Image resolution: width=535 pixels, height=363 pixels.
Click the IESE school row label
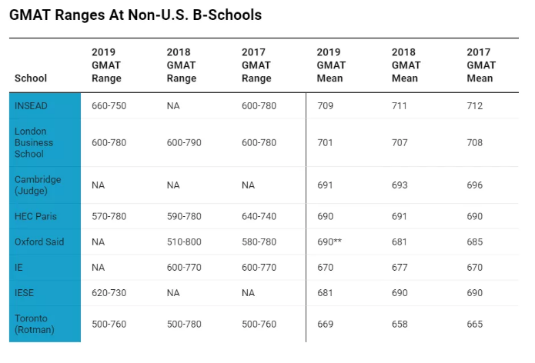(25, 293)
